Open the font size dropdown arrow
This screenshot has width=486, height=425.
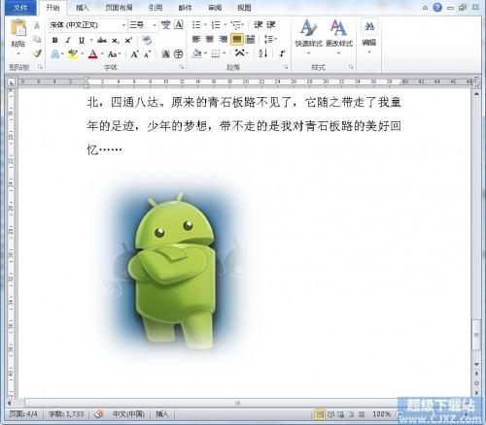click(155, 25)
